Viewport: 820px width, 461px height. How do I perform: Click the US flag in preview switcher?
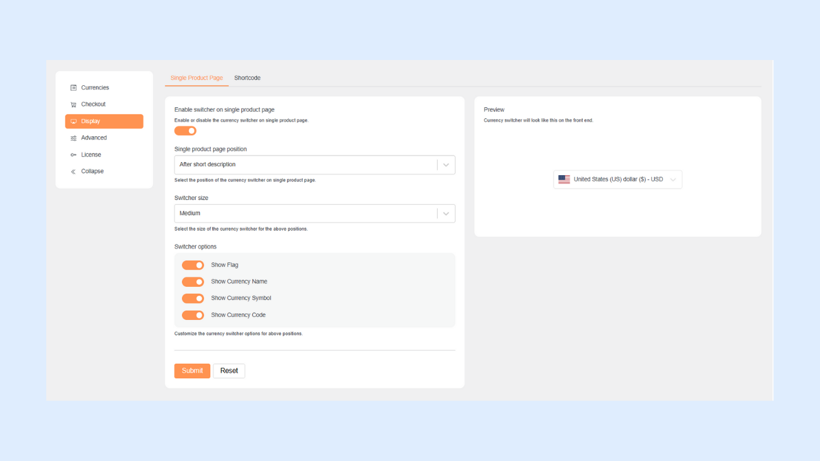click(x=564, y=179)
